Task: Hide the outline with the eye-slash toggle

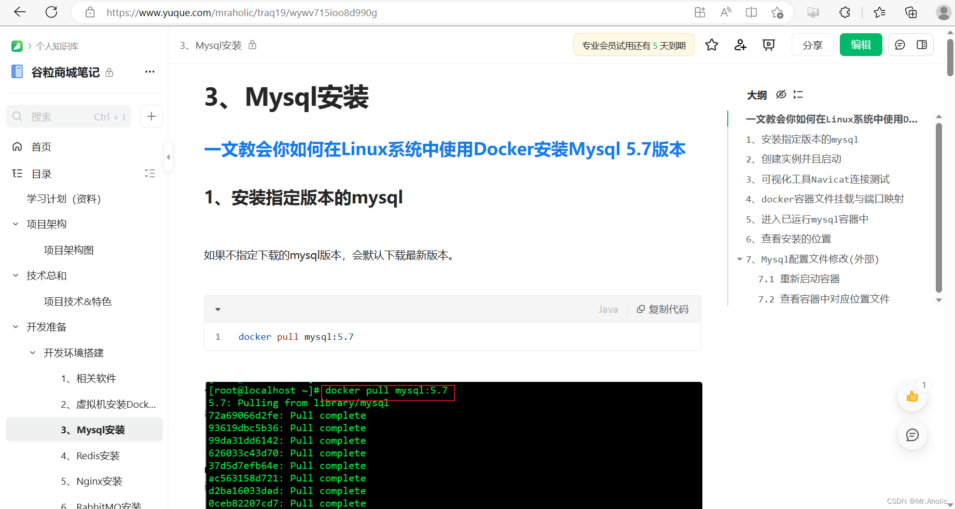Action: tap(781, 94)
